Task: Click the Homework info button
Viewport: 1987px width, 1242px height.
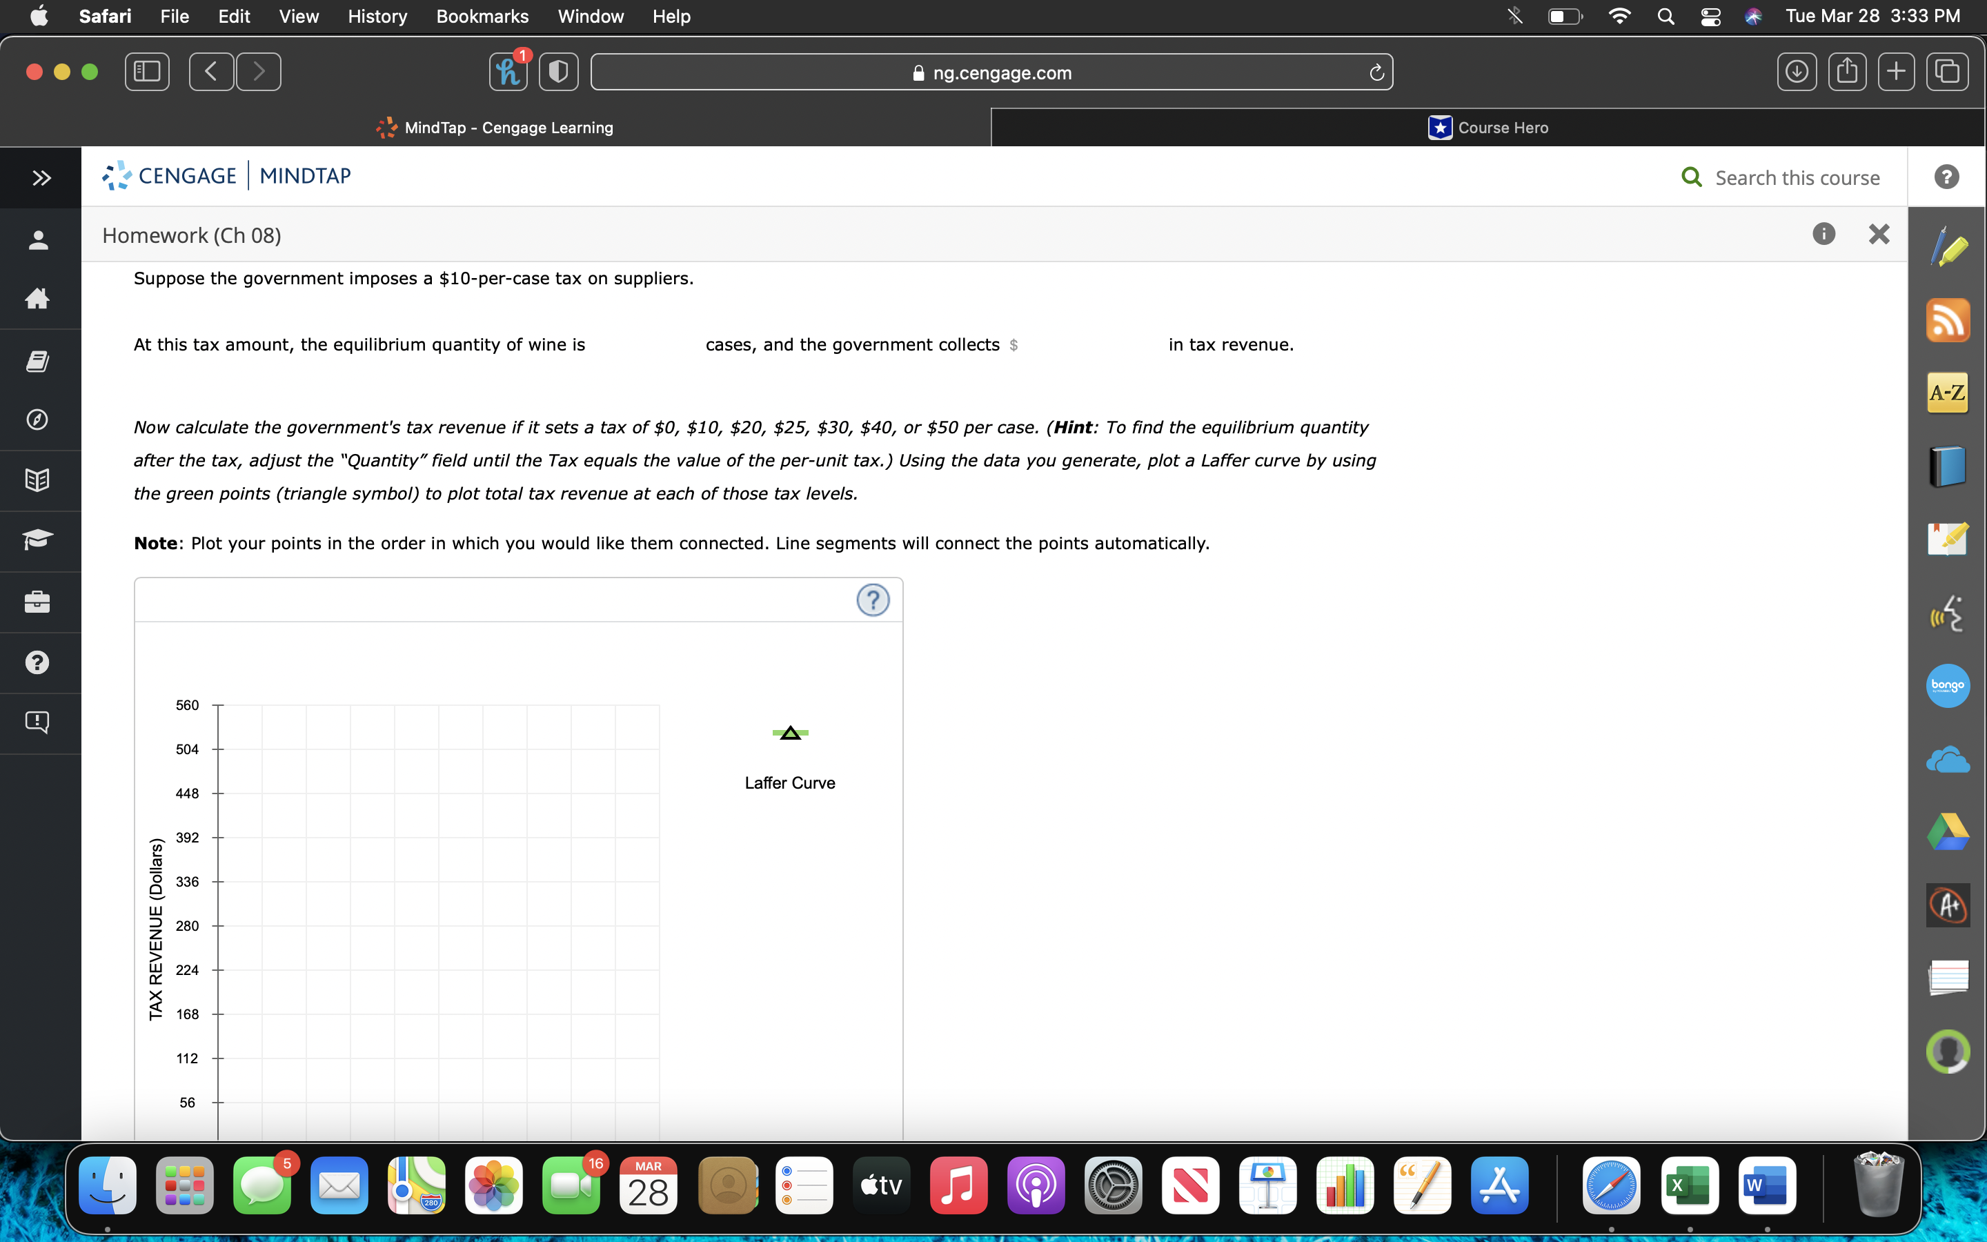Action: click(x=1823, y=234)
